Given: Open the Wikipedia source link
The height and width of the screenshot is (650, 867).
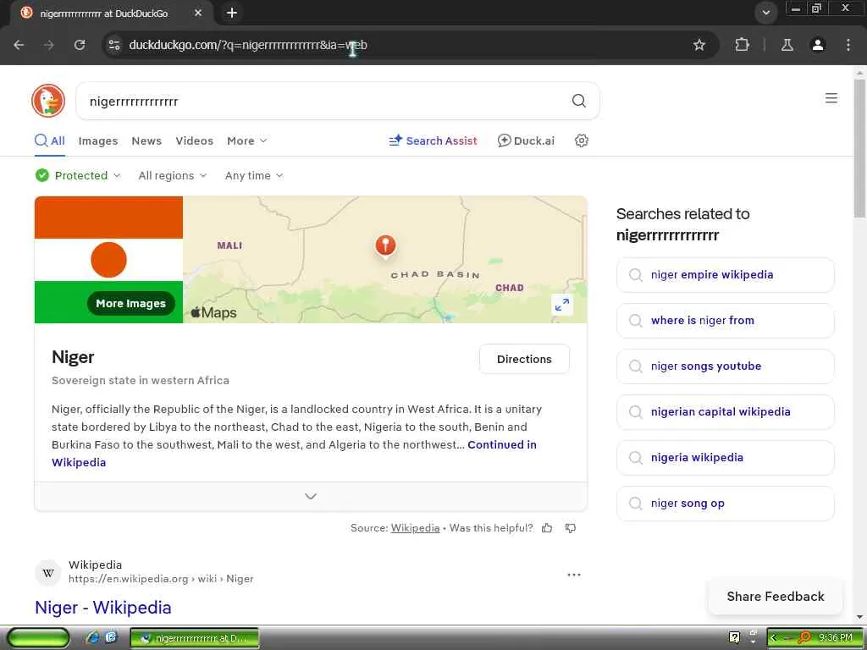Looking at the screenshot, I should pos(415,528).
